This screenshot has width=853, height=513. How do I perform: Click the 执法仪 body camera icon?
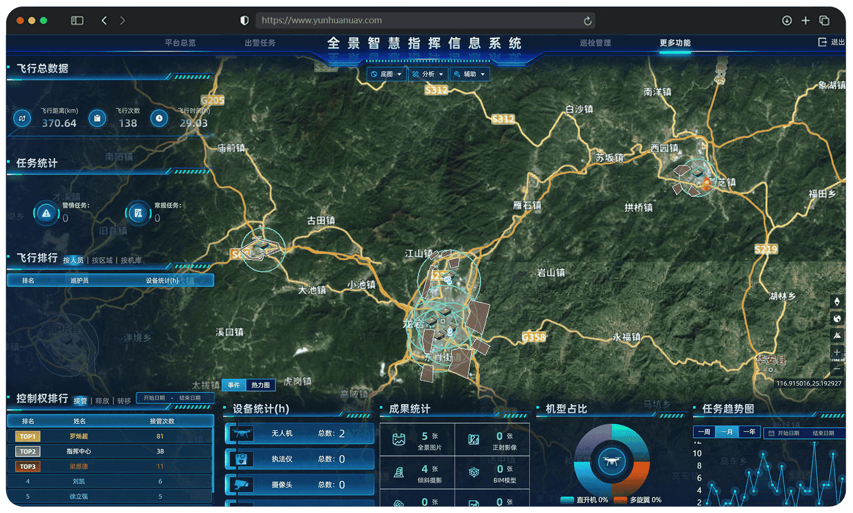tap(242, 459)
